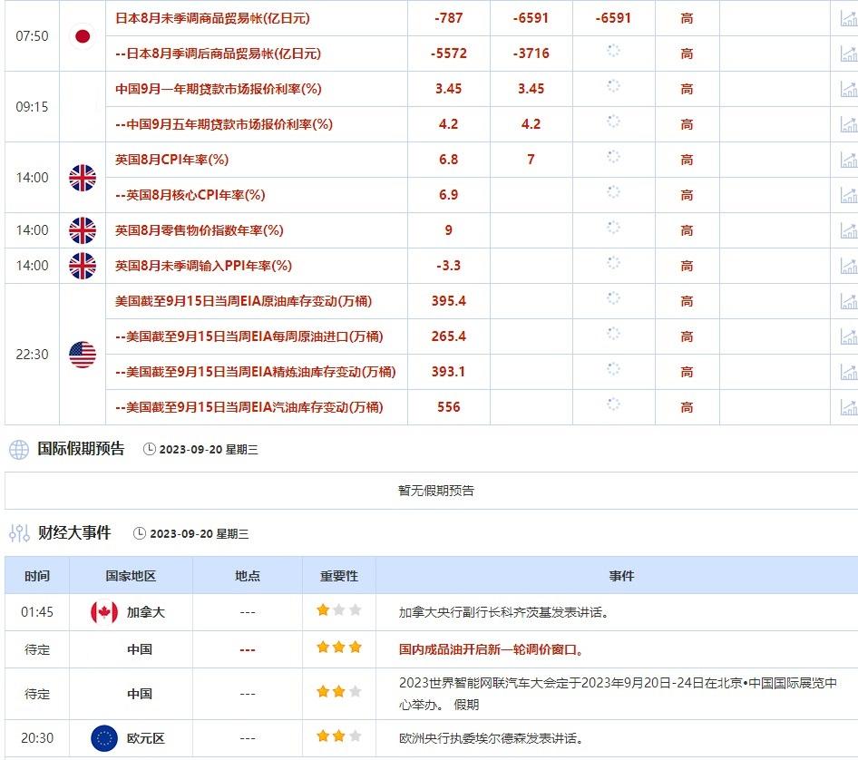Click clock icon next to 国际假期预告 date

(x=150, y=449)
